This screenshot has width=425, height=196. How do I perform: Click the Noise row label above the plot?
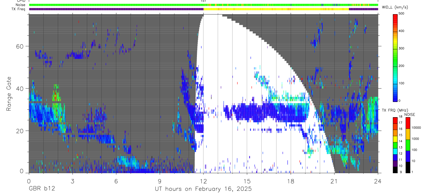pyautogui.click(x=20, y=5)
